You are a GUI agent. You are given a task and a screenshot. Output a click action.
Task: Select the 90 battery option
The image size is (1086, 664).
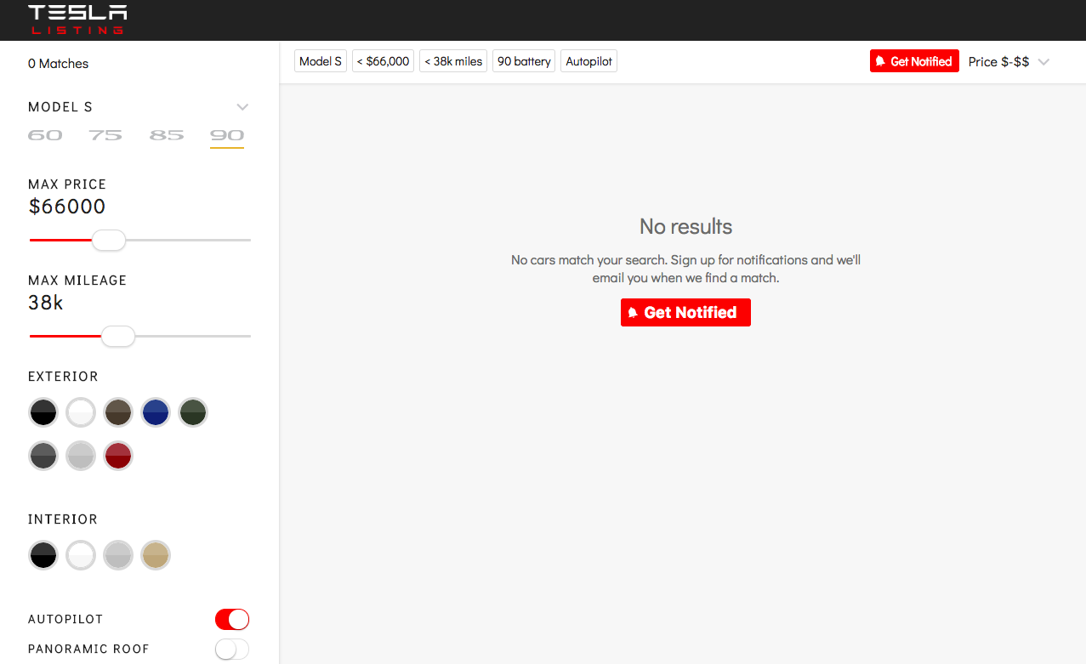[227, 135]
